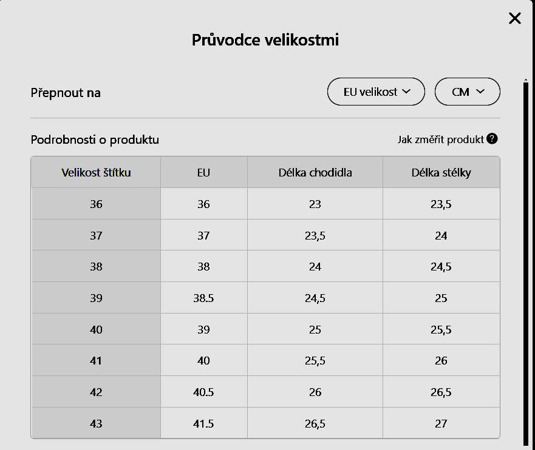Click the Podrobnosti o produktu heading
Image resolution: width=535 pixels, height=450 pixels.
point(95,140)
